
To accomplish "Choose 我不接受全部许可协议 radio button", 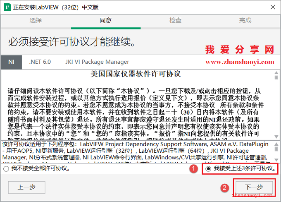I will (x=6, y=169).
